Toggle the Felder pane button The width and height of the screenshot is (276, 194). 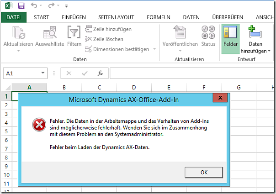230,39
